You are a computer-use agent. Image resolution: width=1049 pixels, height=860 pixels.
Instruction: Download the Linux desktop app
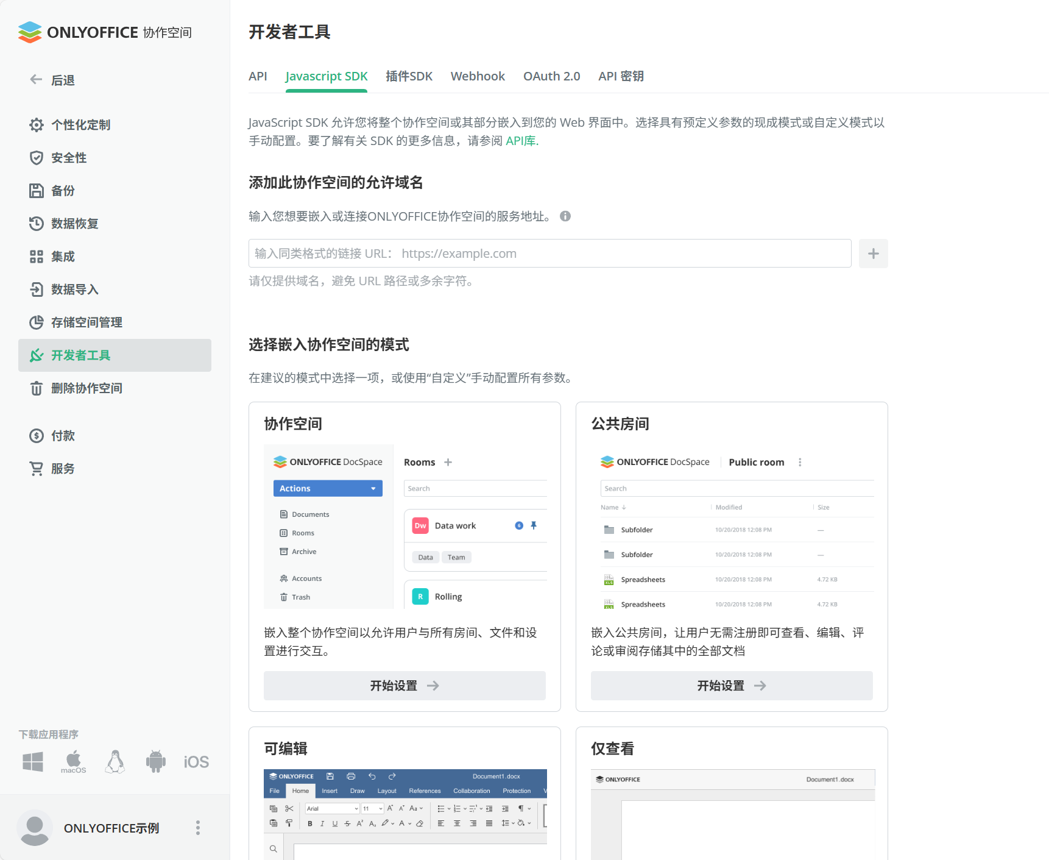tap(115, 762)
